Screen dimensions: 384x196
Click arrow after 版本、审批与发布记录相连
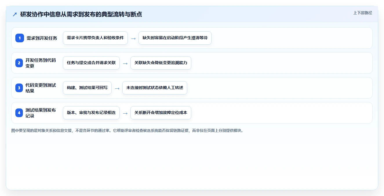coord(125,113)
